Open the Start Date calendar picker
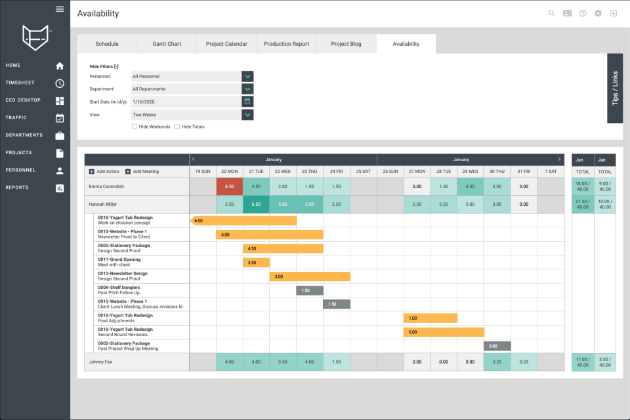630x420 pixels. coord(246,102)
